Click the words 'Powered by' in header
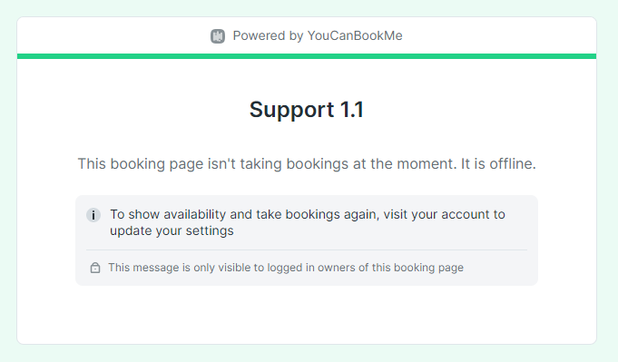 click(x=268, y=36)
